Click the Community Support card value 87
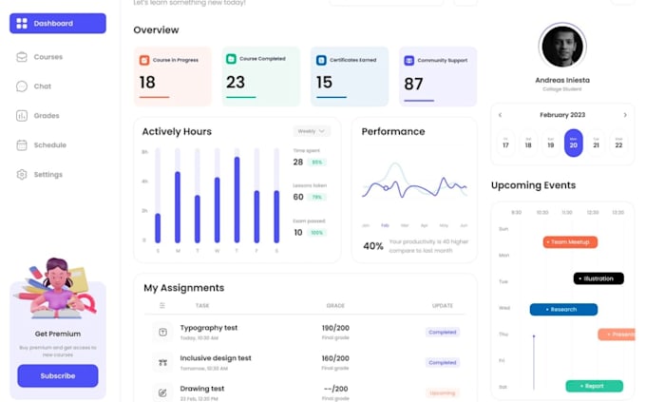The width and height of the screenshot is (646, 402). click(x=413, y=85)
